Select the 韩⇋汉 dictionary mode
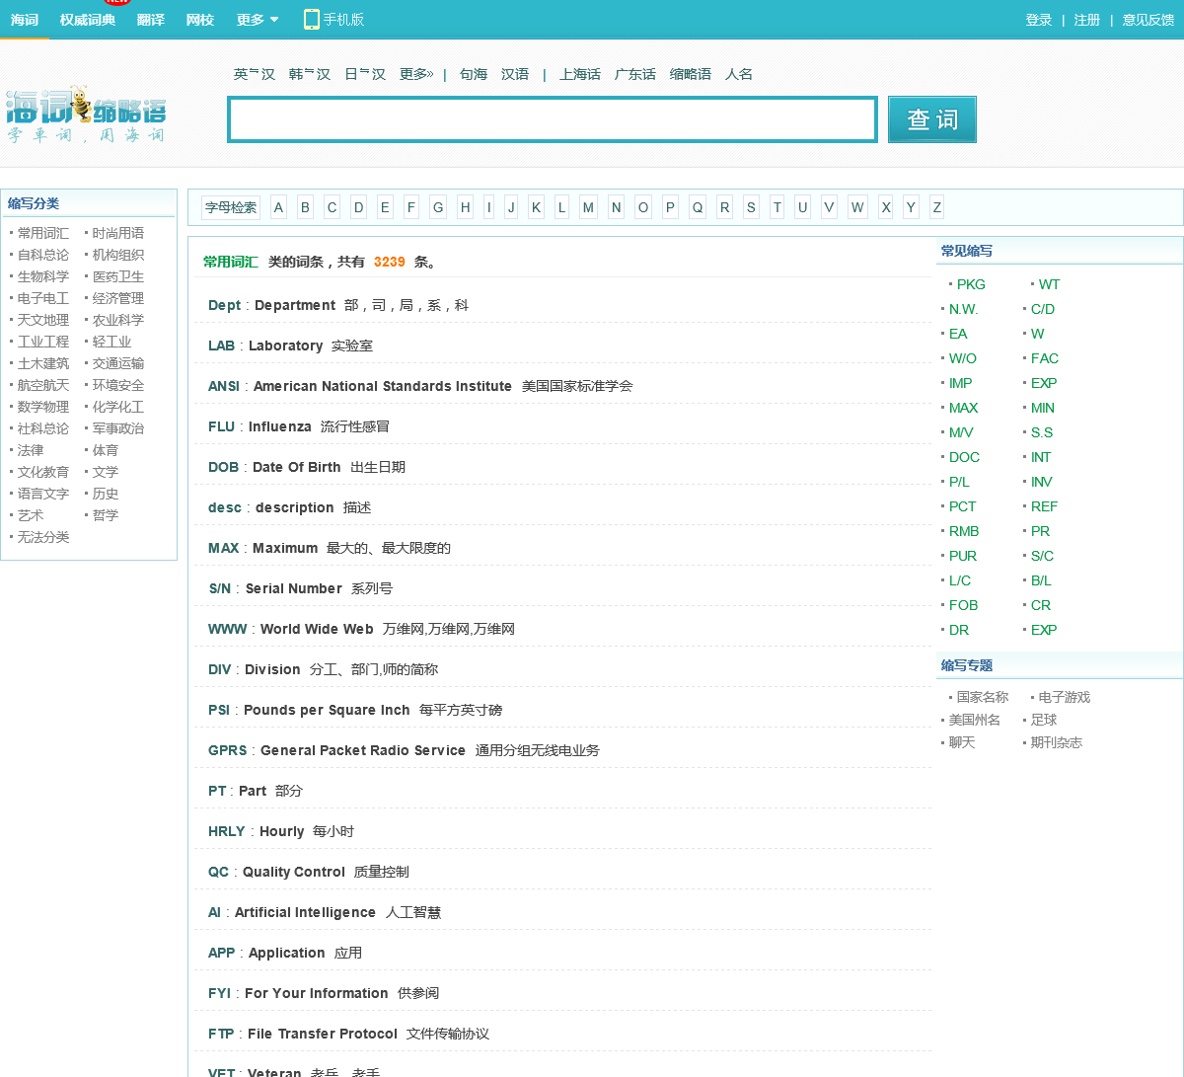Image resolution: width=1184 pixels, height=1077 pixels. click(310, 74)
